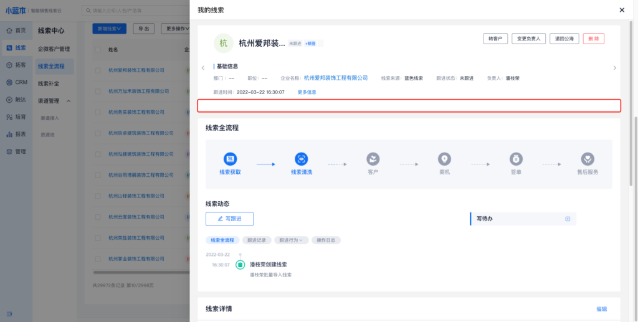The image size is (638, 322).
Task: Expand the 跟进行为 filter dropdown
Action: coord(292,240)
